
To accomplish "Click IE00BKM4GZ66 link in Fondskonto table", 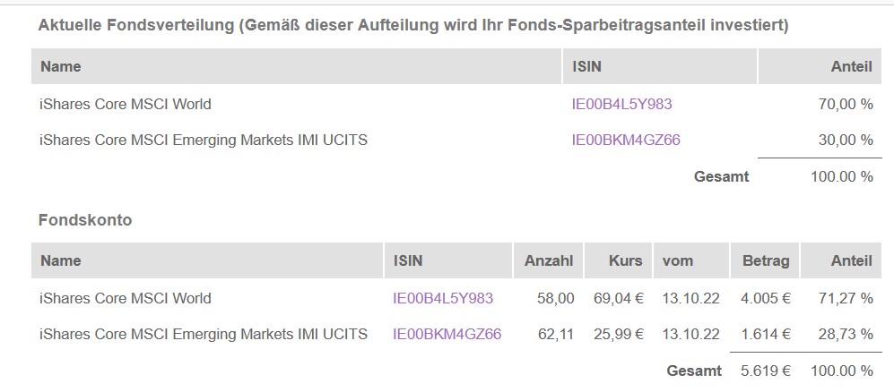I will 447,334.
